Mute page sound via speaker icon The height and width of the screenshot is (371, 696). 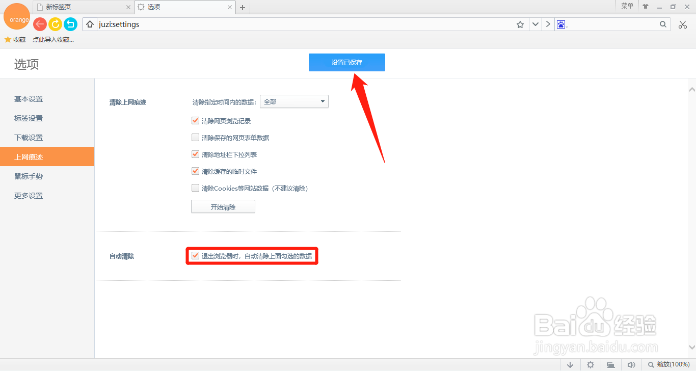coord(631,364)
